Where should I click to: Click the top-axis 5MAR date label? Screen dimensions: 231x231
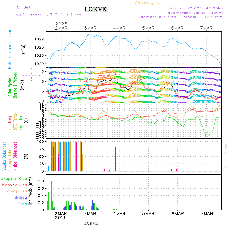[148, 28]
